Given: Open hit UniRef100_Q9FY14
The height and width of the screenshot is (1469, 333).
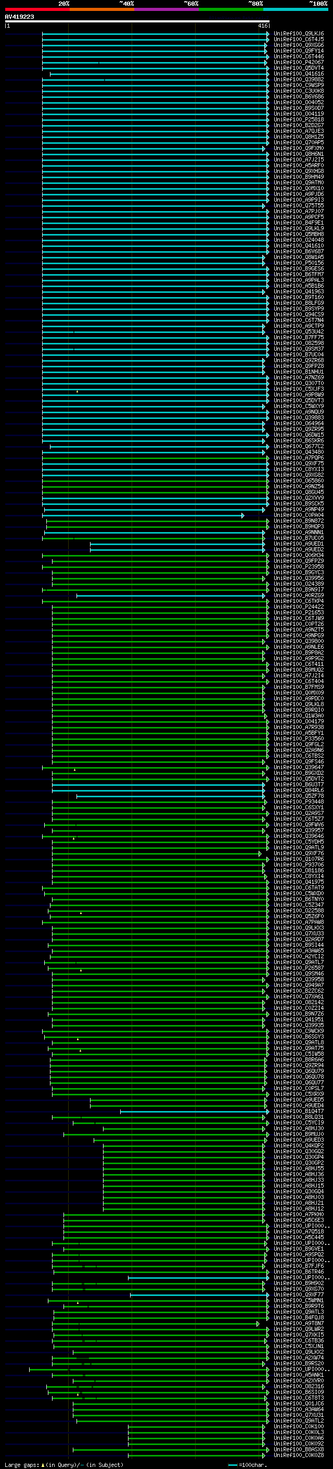Looking at the screenshot, I should point(299,51).
